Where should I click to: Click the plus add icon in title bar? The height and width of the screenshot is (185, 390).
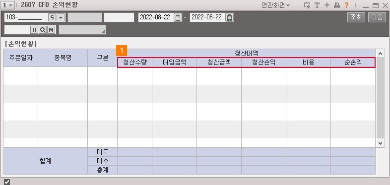(x=327, y=5)
